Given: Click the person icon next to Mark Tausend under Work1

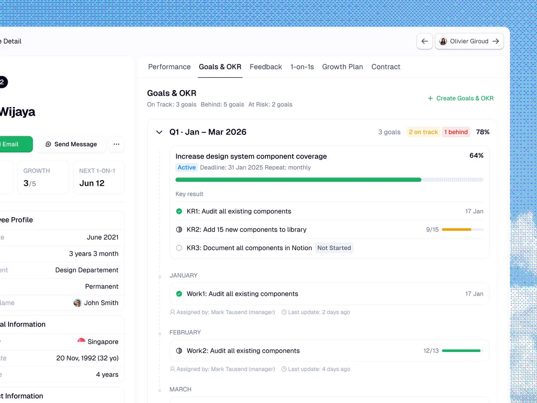Looking at the screenshot, I should point(173,312).
